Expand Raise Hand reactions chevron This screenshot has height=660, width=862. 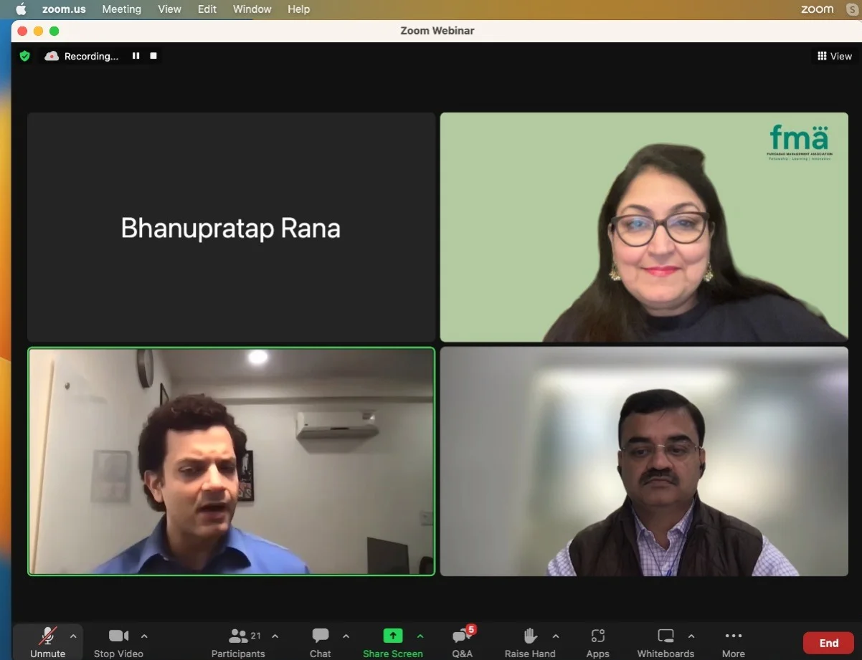tap(556, 636)
